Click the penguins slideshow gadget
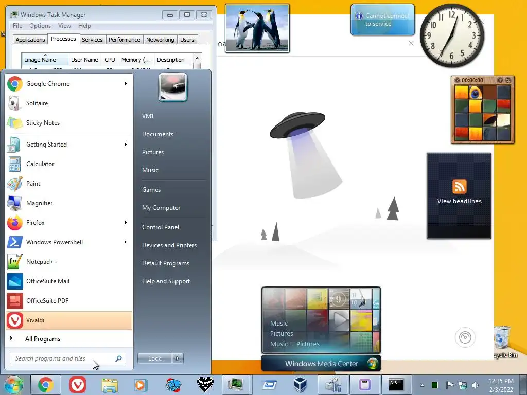The image size is (527, 395). [257, 28]
